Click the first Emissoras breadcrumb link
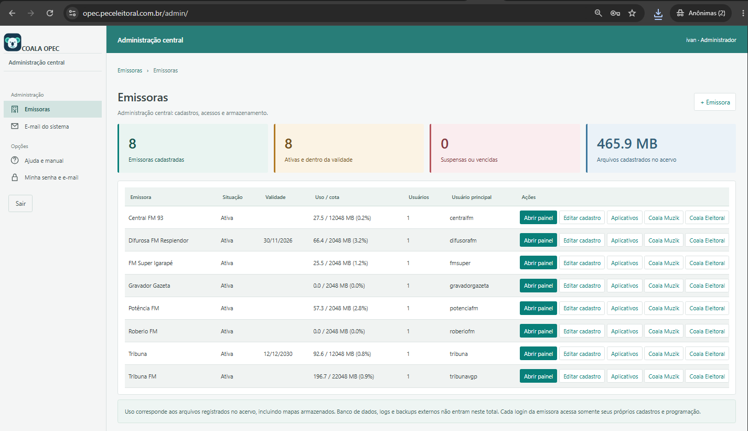The height and width of the screenshot is (431, 748). coord(130,70)
